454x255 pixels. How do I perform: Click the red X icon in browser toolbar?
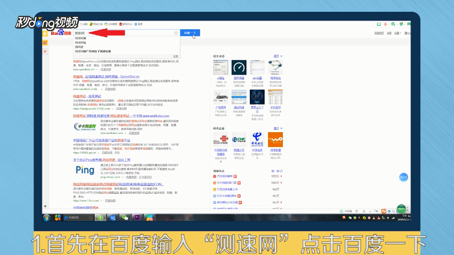(385, 24)
